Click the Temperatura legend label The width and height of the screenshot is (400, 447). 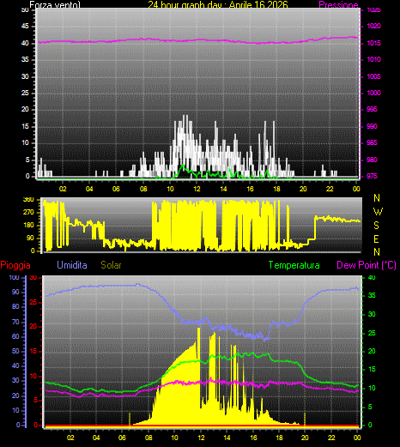[294, 265]
